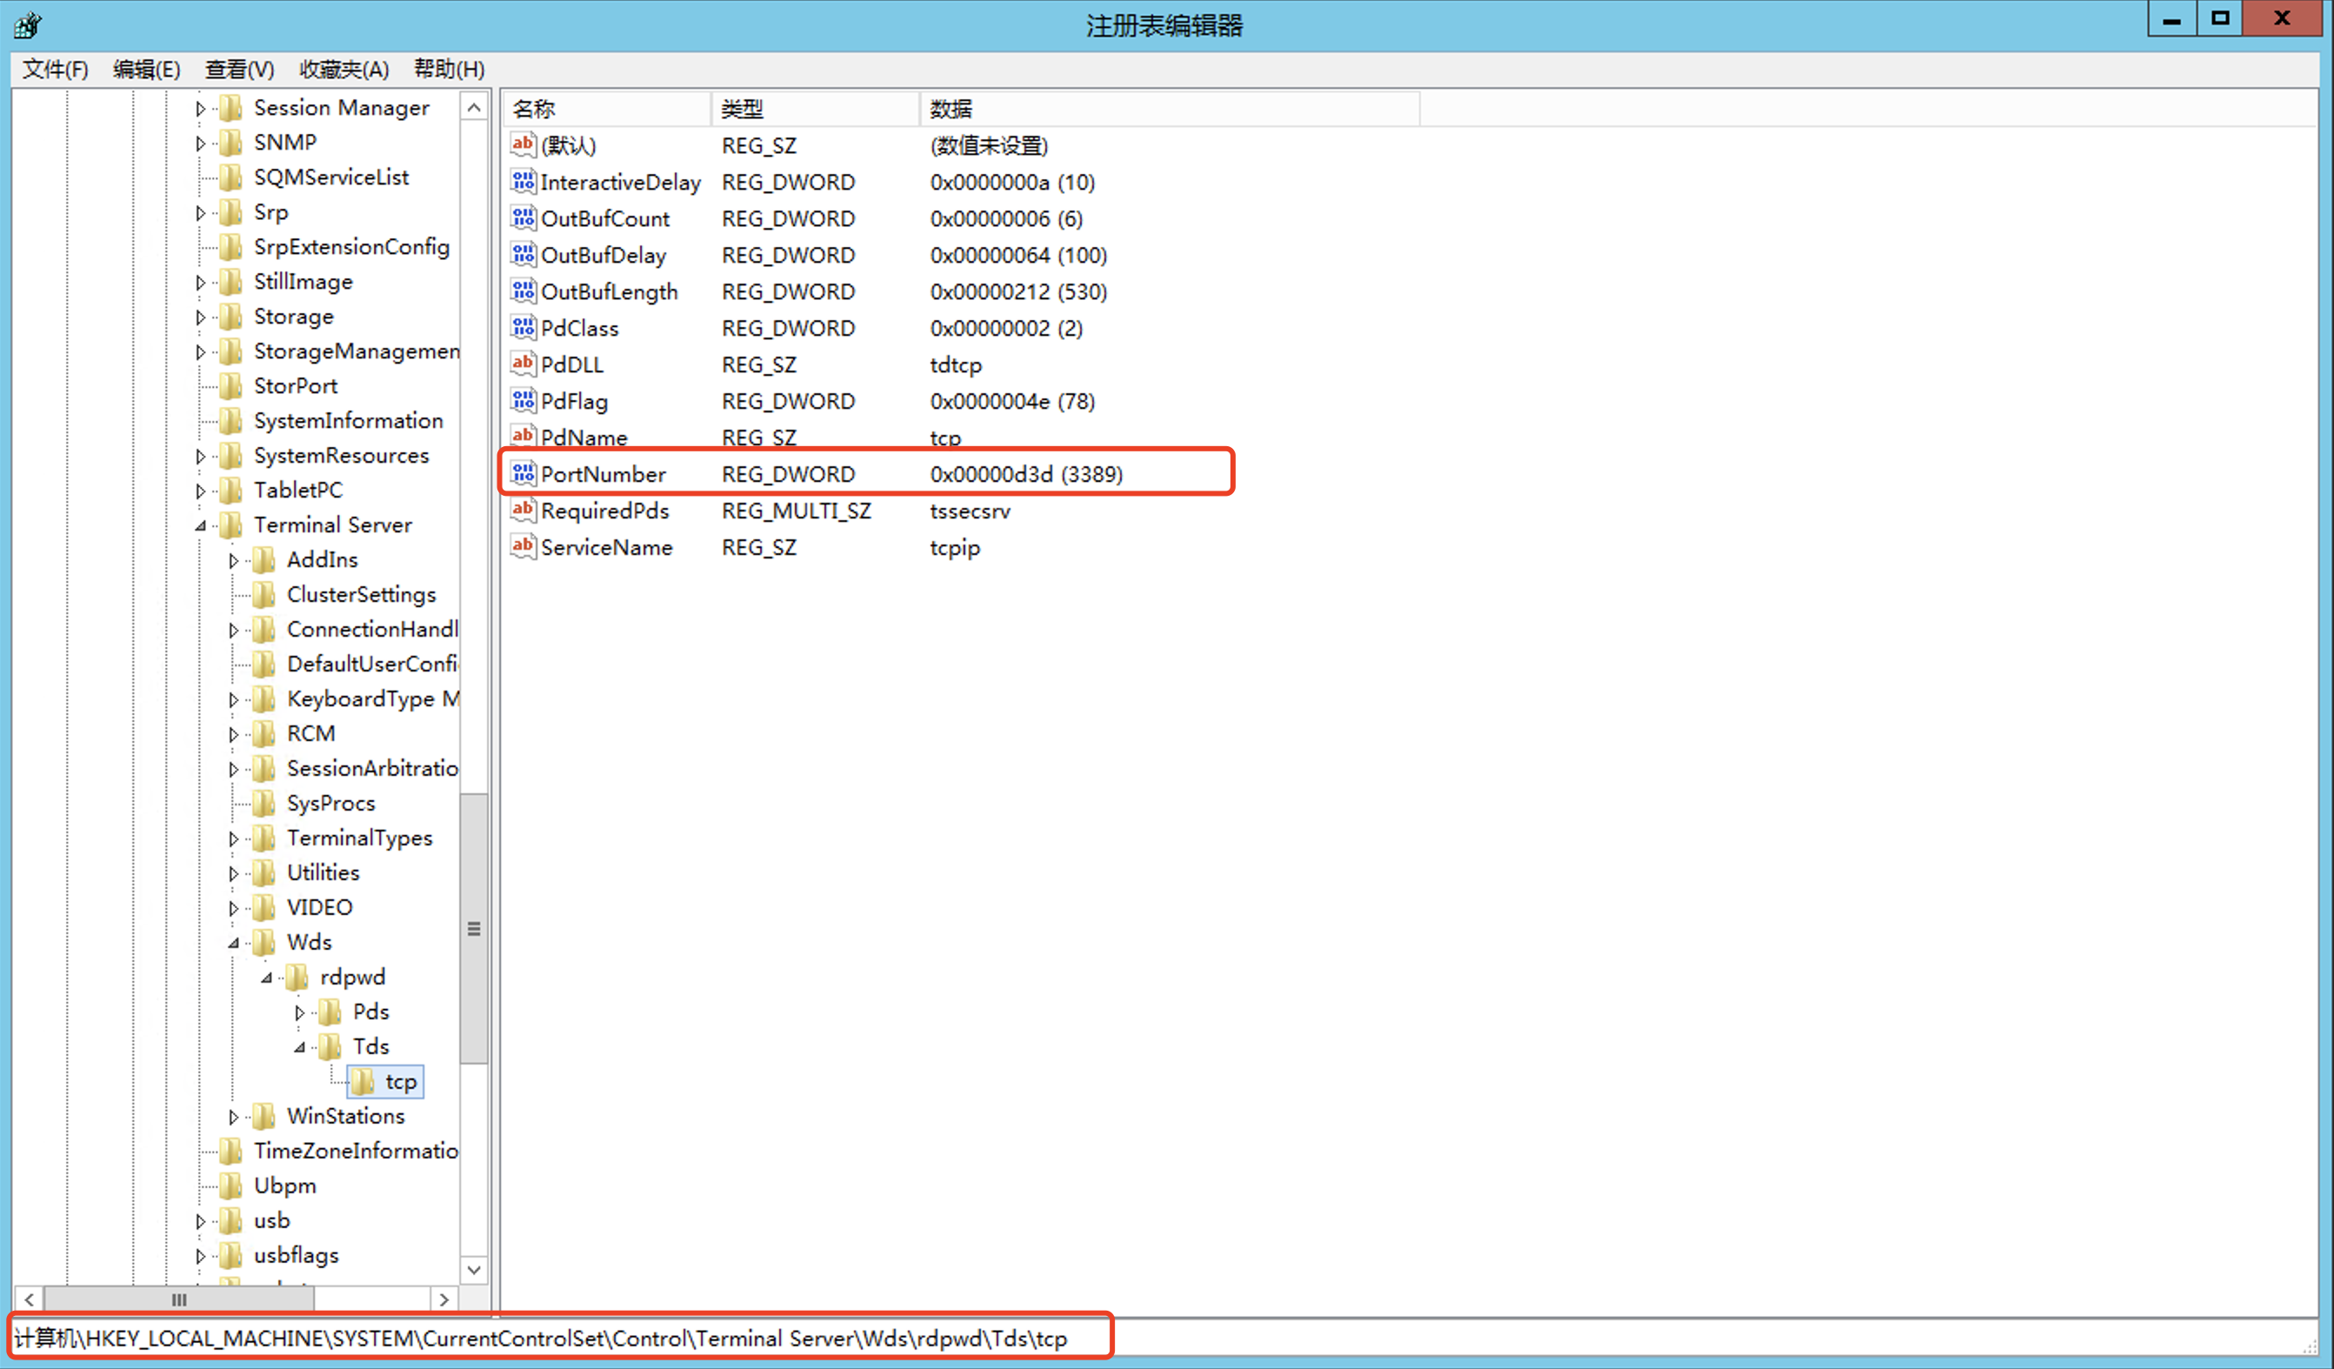
Task: Click the OutBufDelay DWORD value icon
Action: click(523, 255)
